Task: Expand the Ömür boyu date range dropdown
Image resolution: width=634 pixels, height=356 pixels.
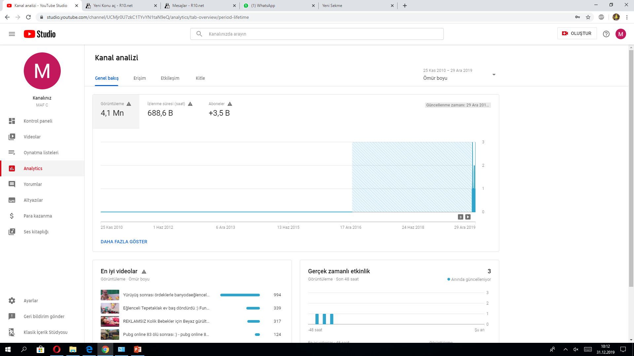Action: (460, 74)
